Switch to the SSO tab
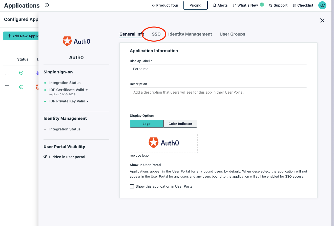Viewport: 334px width, 226px height. pyautogui.click(x=156, y=34)
